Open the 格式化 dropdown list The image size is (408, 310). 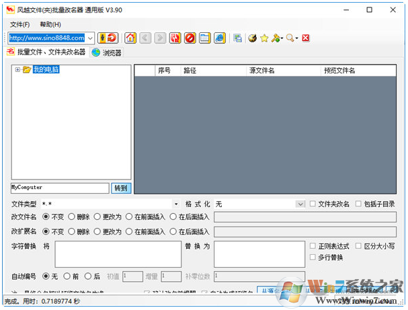pyautogui.click(x=300, y=204)
